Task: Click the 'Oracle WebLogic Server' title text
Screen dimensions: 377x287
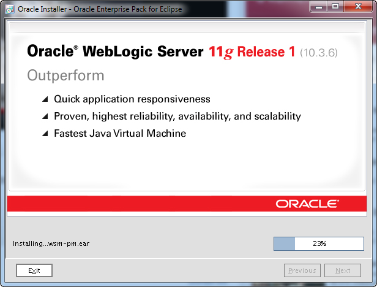Action: pyautogui.click(x=115, y=51)
